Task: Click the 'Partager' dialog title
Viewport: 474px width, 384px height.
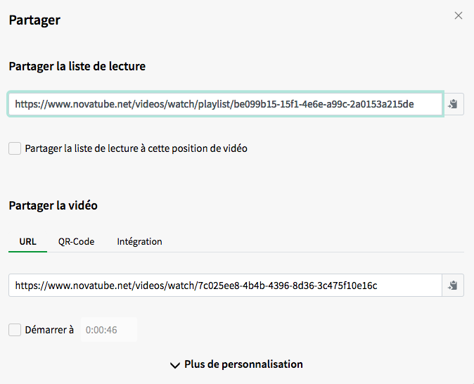Action: coord(34,20)
